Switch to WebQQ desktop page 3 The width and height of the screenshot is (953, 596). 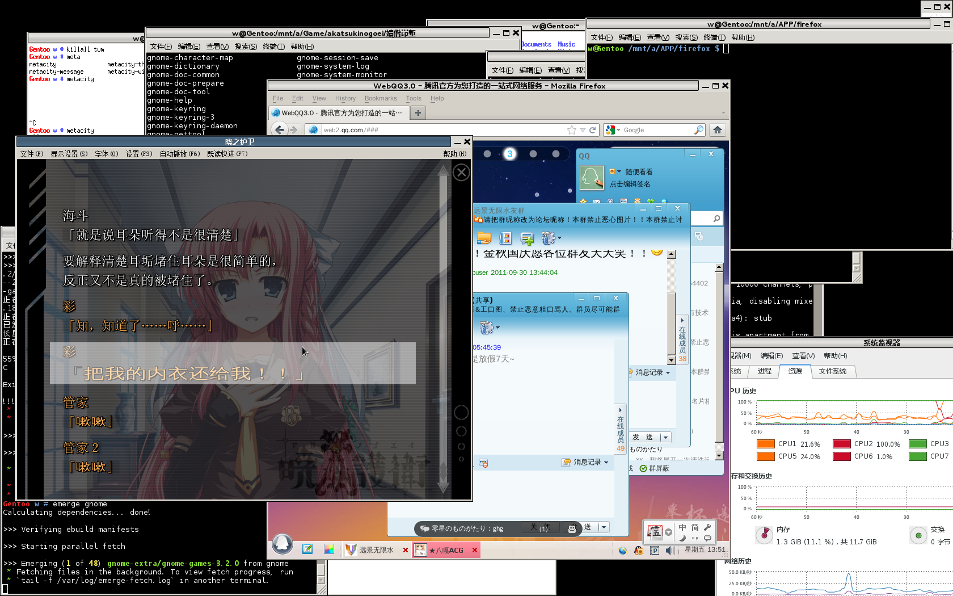coord(510,154)
